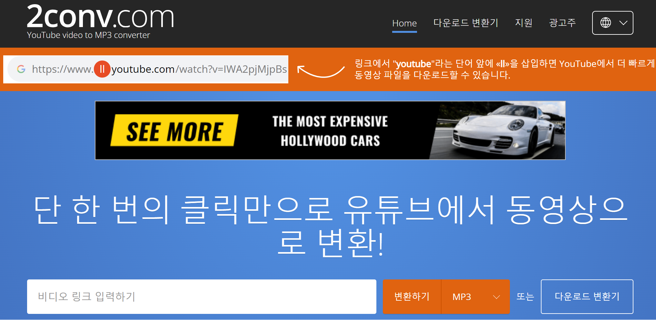656x320 pixels.
Task: Open the 광고주 menu item
Action: pos(562,23)
